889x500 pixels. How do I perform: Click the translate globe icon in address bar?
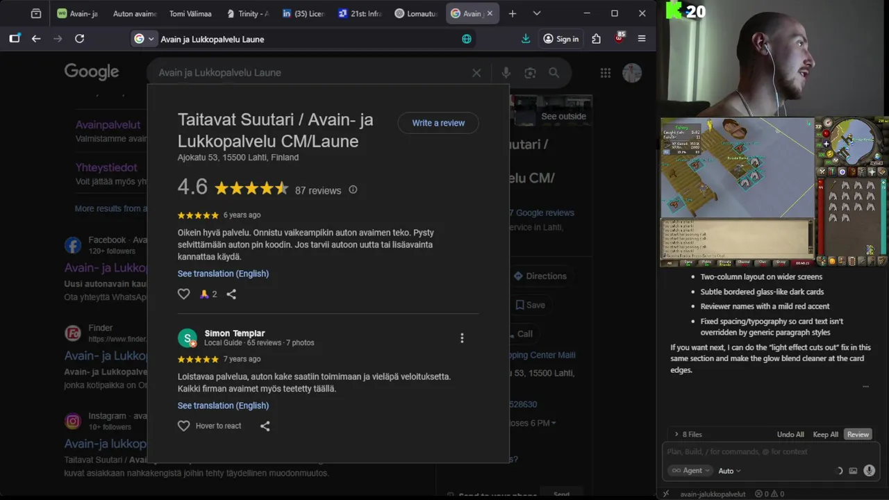tap(467, 39)
